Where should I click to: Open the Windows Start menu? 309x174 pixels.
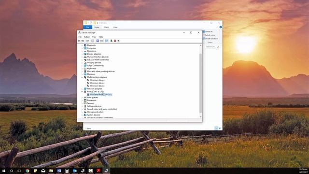[4, 171]
